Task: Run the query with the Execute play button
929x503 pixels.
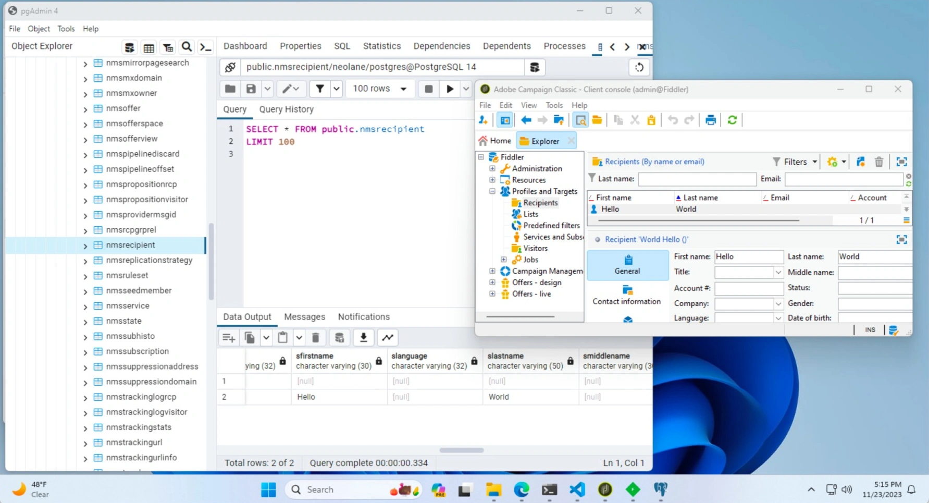Action: pyautogui.click(x=450, y=89)
